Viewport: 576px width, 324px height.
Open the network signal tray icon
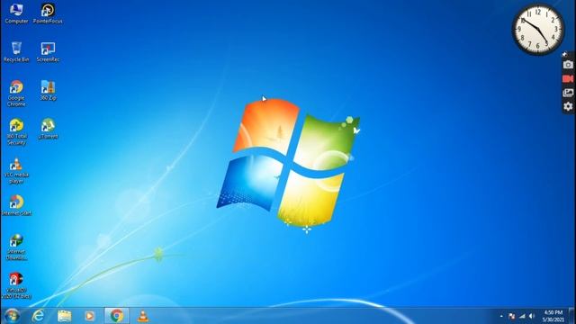(522, 316)
